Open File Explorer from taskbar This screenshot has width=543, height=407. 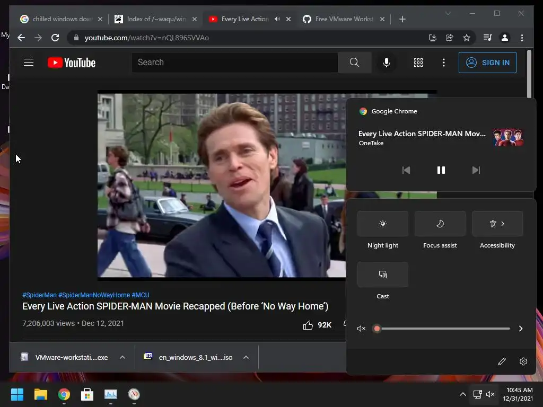(40, 394)
